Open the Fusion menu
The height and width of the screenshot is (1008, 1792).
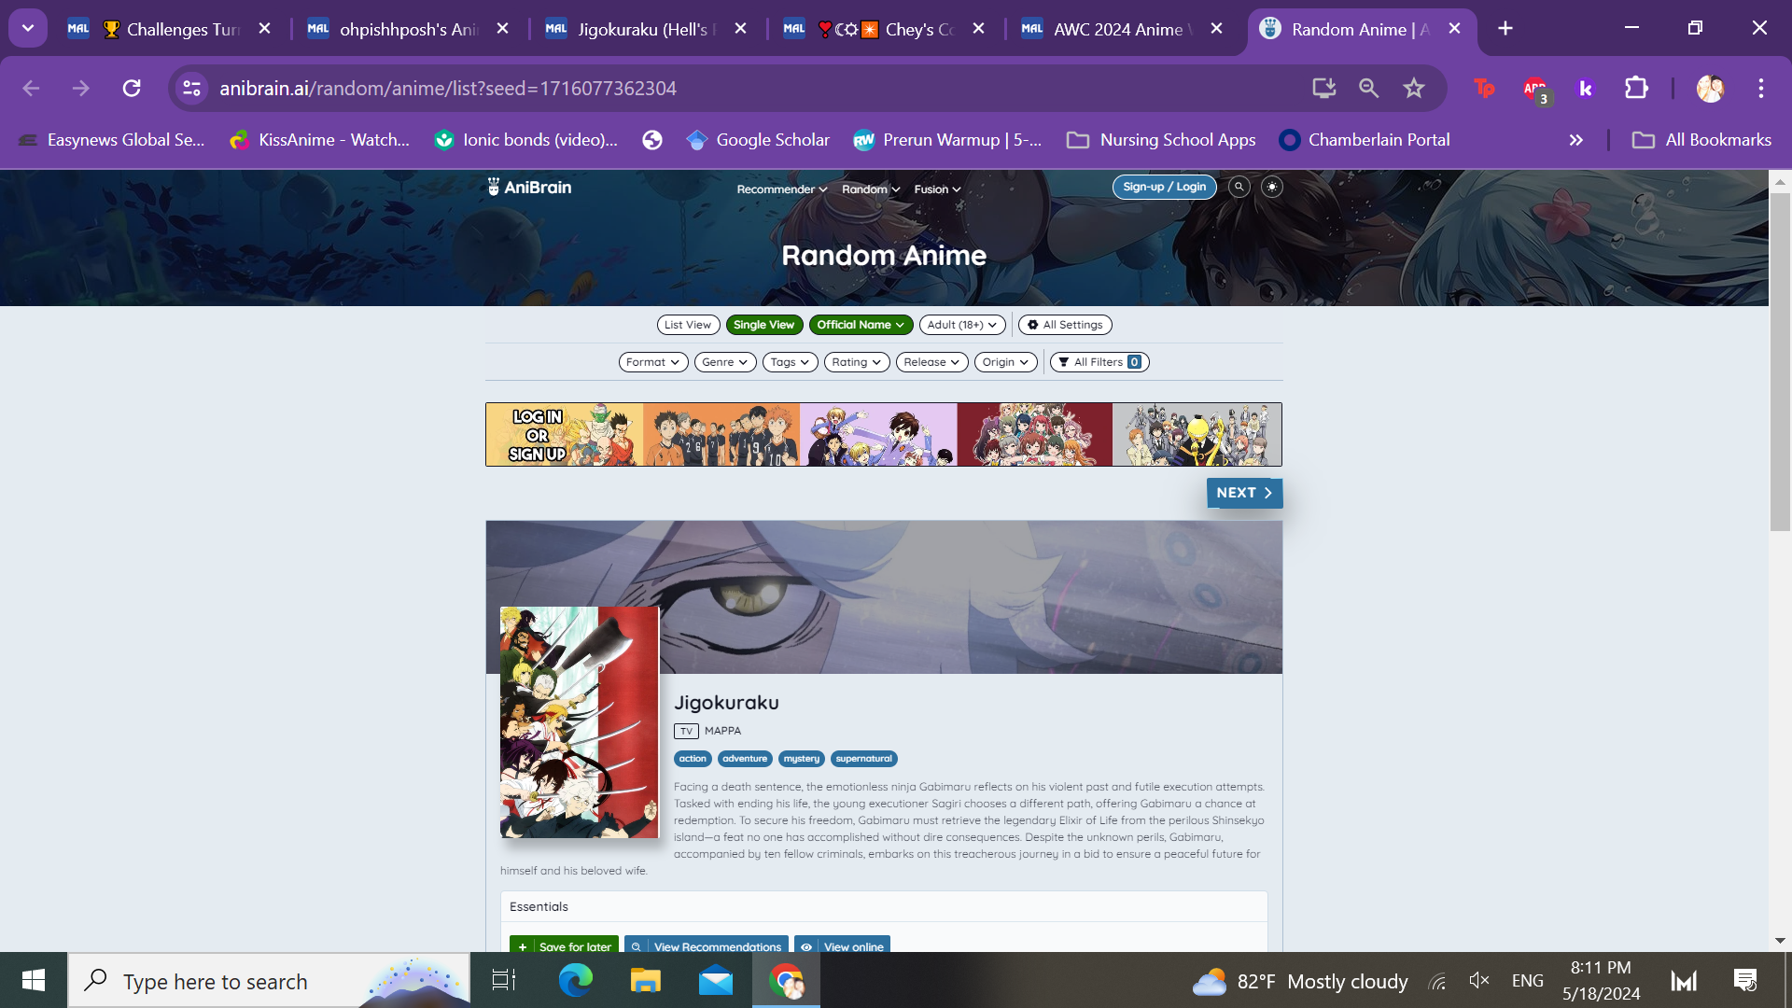(937, 189)
